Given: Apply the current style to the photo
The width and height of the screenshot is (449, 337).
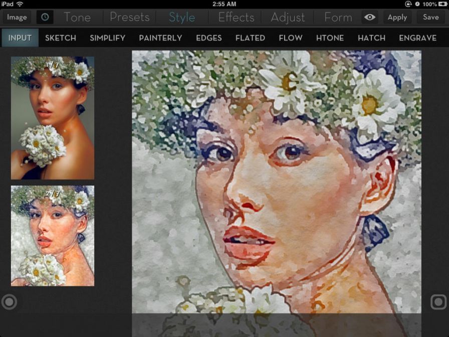Looking at the screenshot, I should tap(397, 17).
